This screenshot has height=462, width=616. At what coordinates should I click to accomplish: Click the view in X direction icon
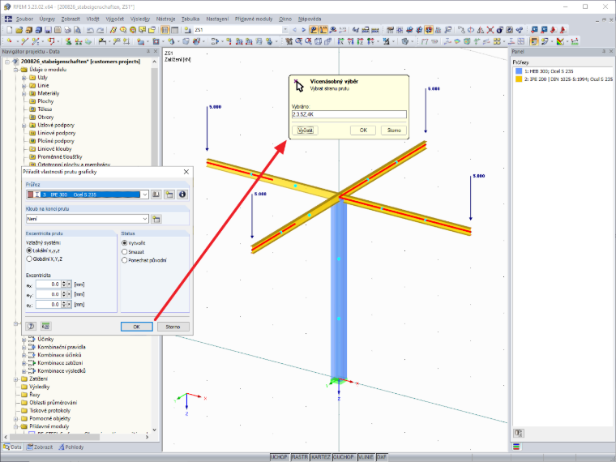(340, 41)
